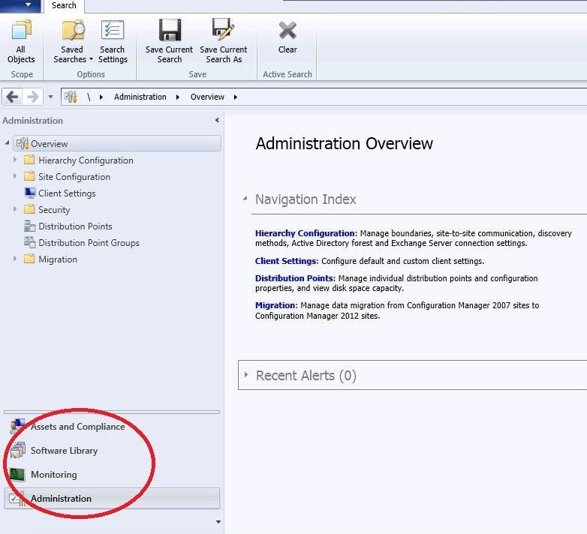Screen dimensions: 587x534
Task: Expand the arrow after Overview in the breadcrumb
Action: click(x=236, y=97)
